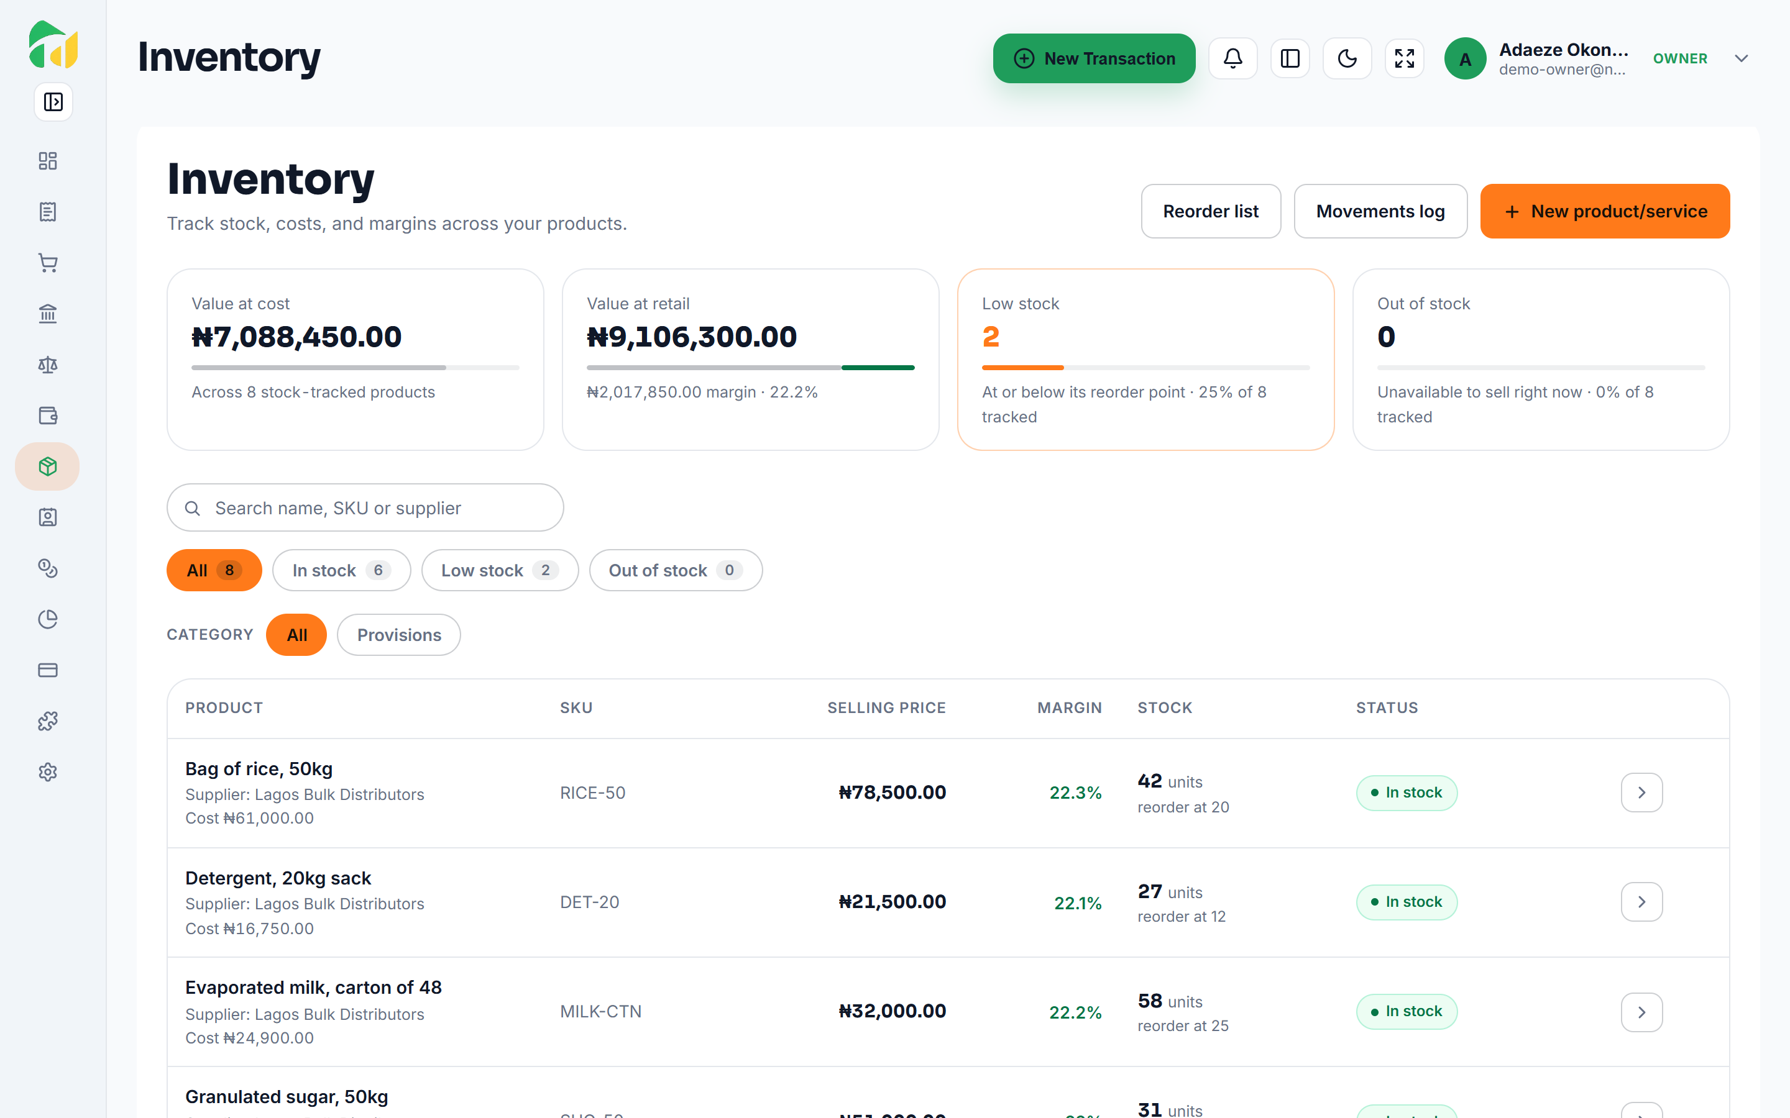The height and width of the screenshot is (1118, 1790).
Task: Click the app logo in sidebar
Action: point(52,44)
